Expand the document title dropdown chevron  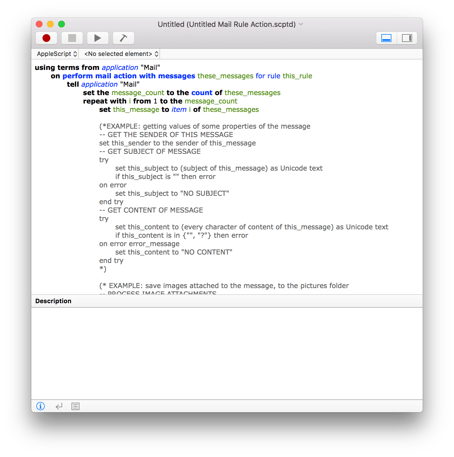301,25
